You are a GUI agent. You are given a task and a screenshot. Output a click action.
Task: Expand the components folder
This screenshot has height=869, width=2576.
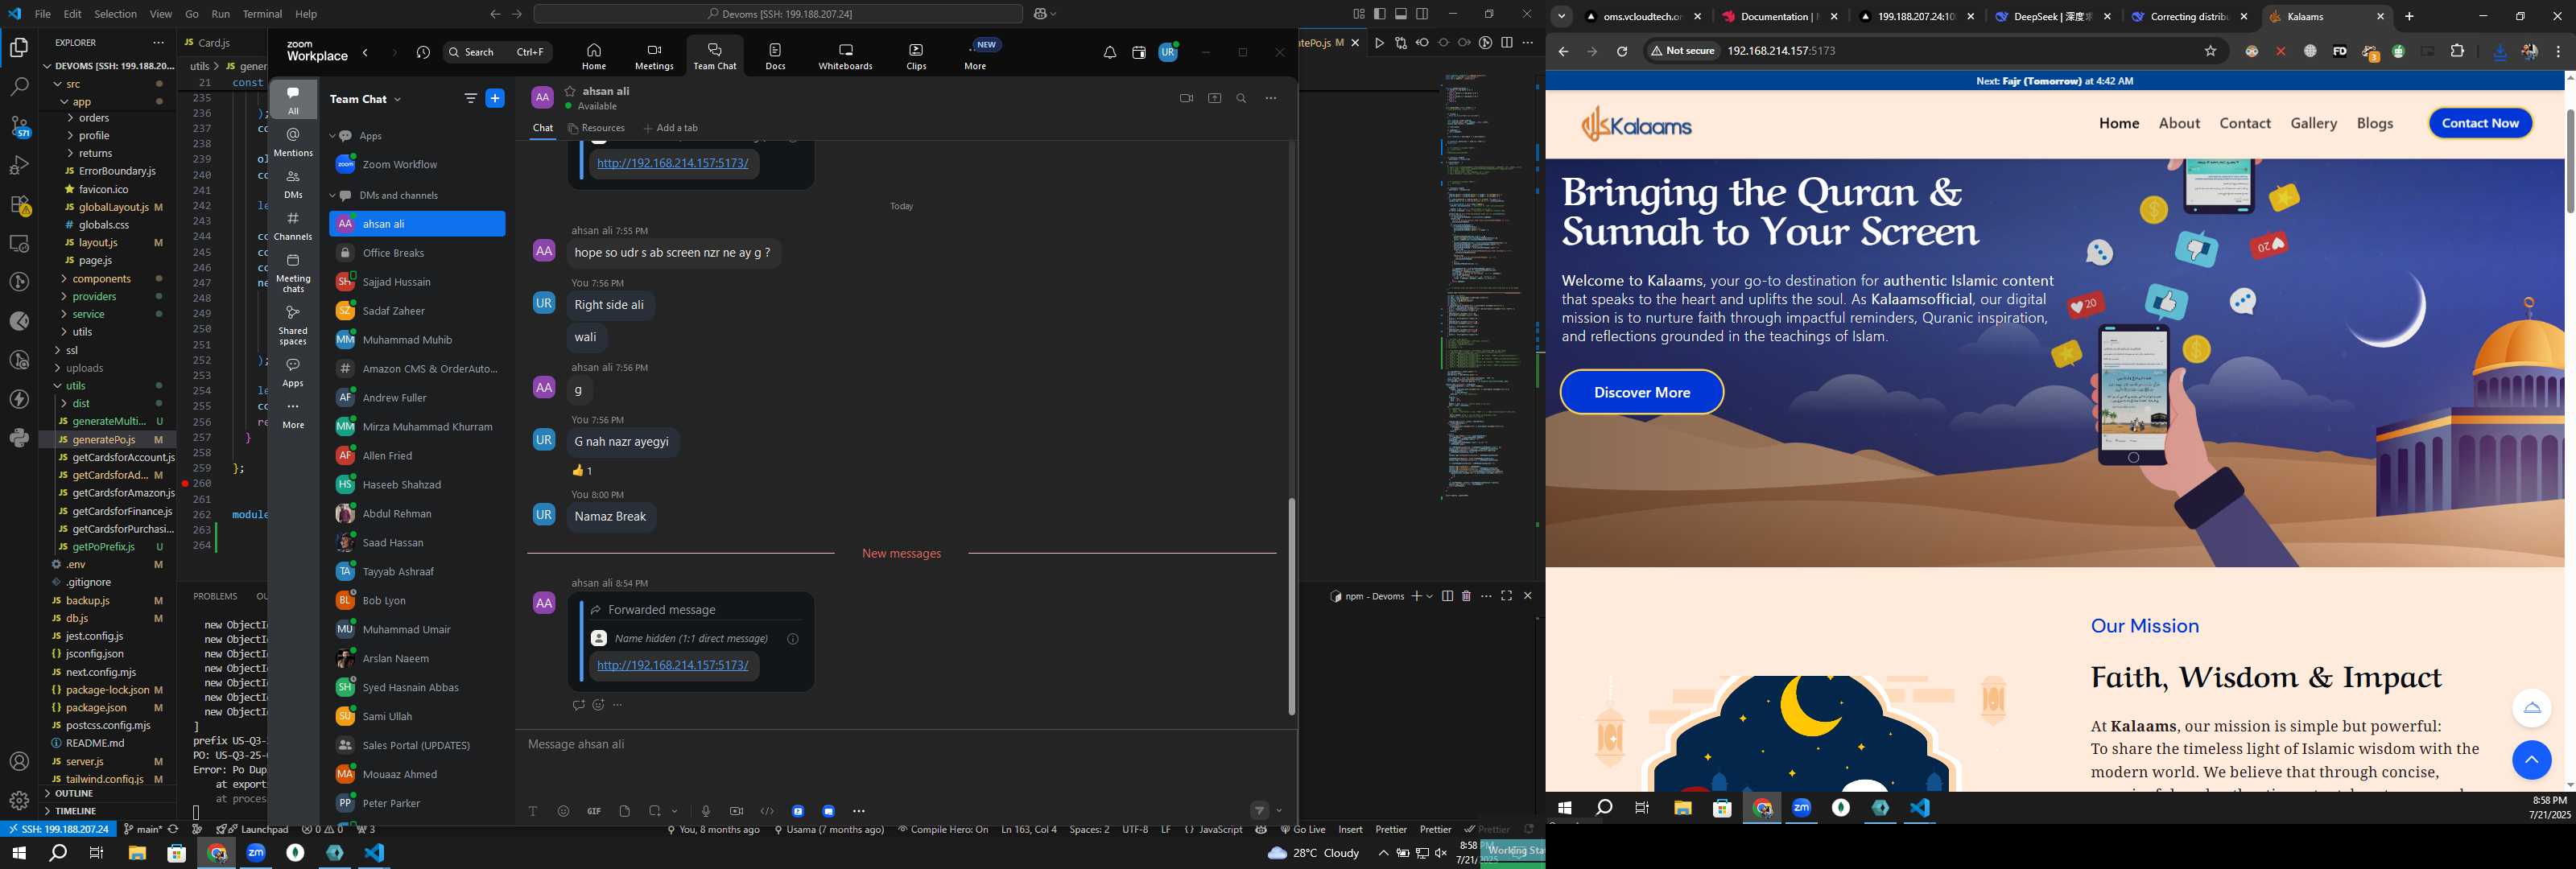[x=102, y=279]
